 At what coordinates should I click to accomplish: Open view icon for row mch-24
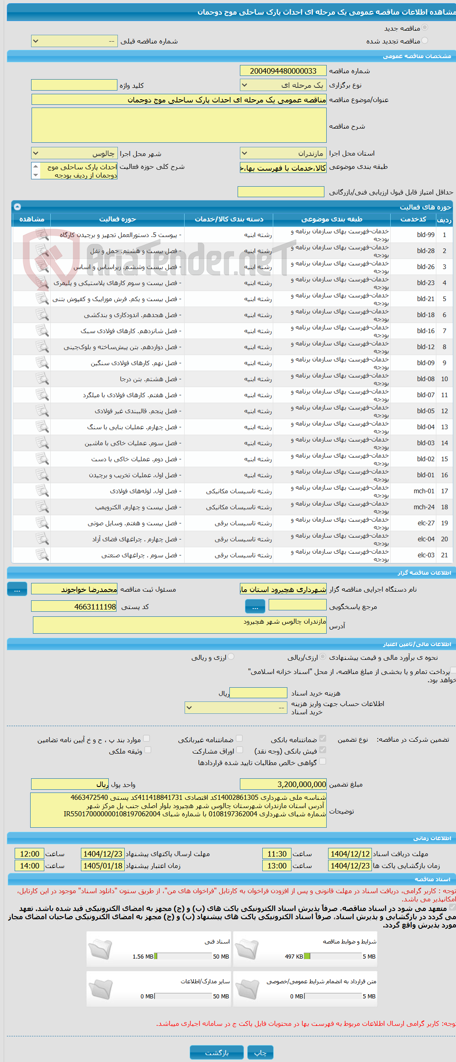42,507
